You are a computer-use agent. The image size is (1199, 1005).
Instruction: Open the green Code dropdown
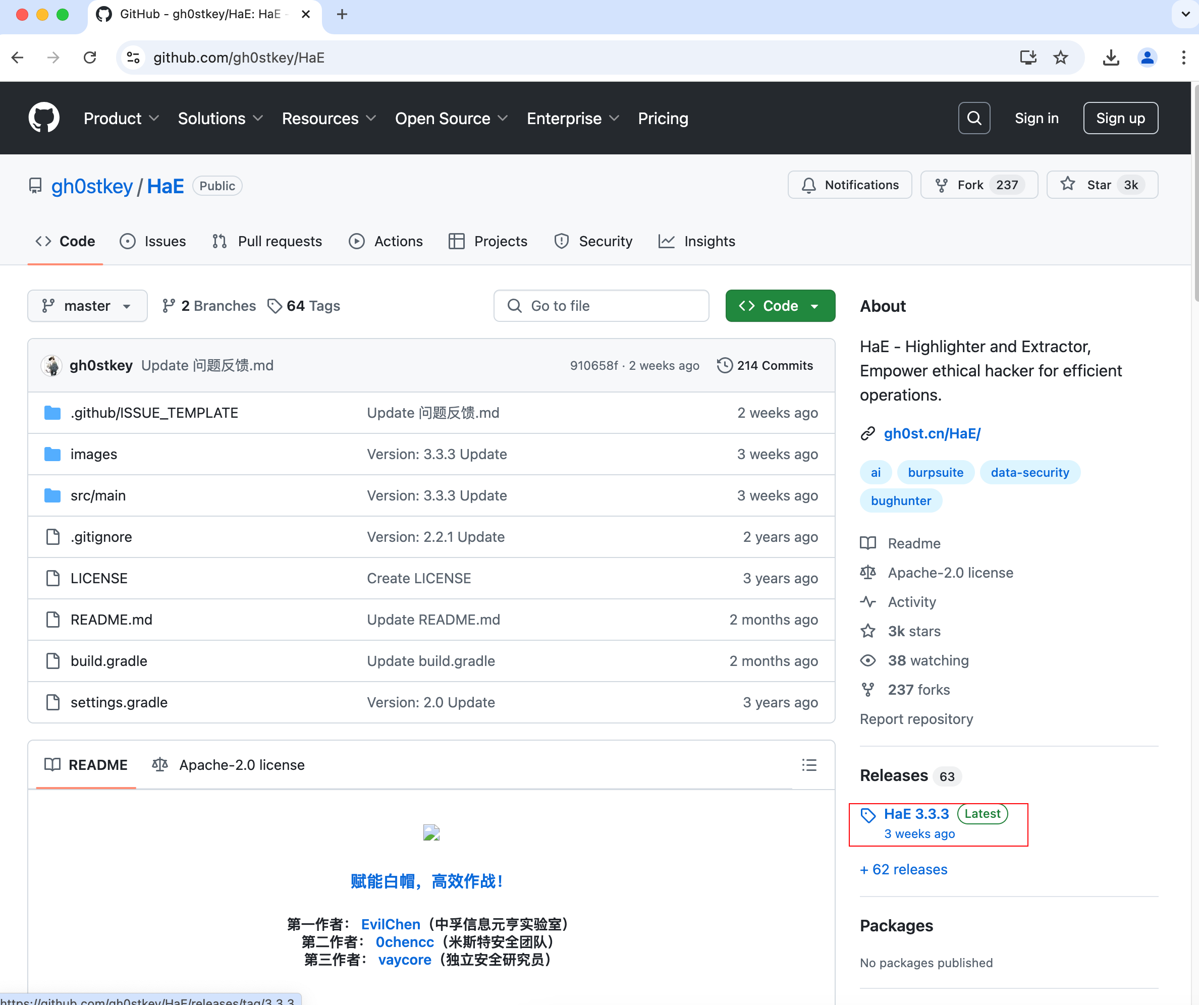coord(780,306)
